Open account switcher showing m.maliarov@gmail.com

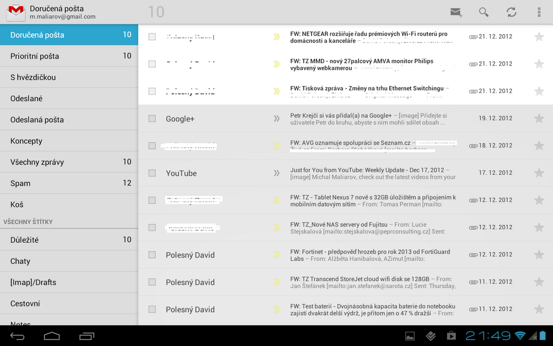62,12
